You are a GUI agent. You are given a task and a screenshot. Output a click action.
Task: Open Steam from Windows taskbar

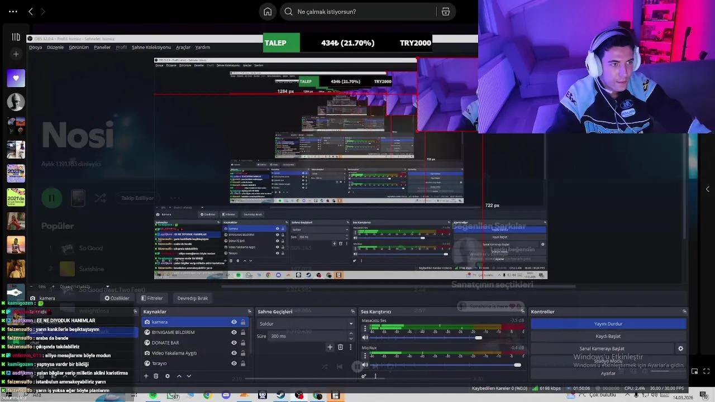click(280, 395)
